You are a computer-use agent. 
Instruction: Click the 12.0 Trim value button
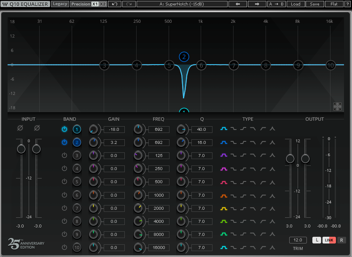tap(298, 240)
